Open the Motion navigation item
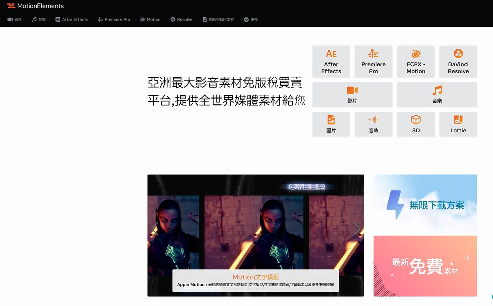The height and width of the screenshot is (306, 493). 150,19
